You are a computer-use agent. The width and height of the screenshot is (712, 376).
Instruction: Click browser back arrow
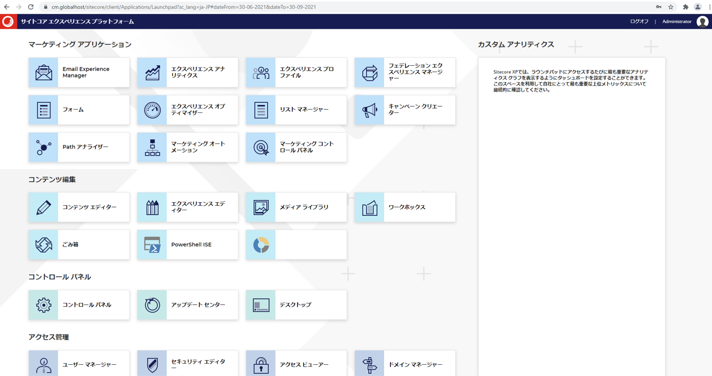7,7
